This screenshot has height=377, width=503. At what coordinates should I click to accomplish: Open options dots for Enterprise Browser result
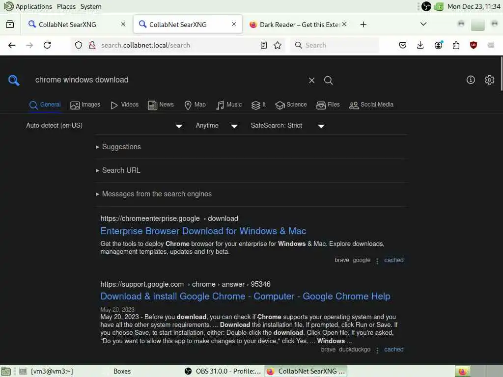(377, 261)
